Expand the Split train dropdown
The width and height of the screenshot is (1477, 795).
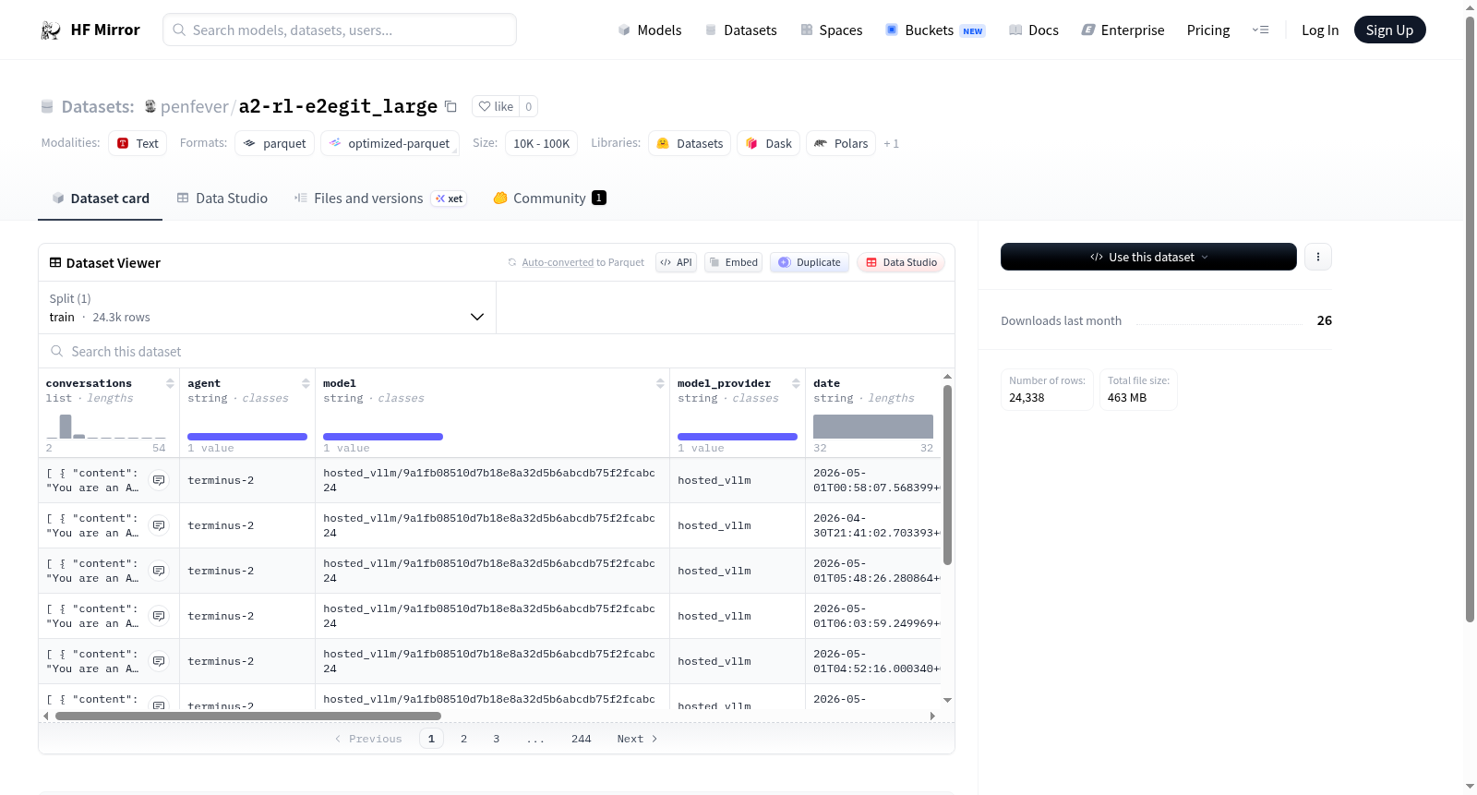[267, 307]
